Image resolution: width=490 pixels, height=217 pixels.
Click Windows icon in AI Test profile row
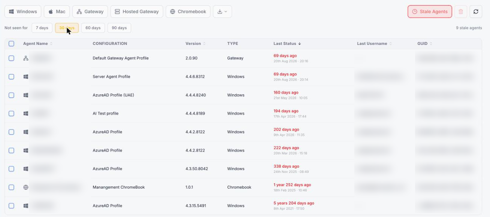(x=26, y=113)
